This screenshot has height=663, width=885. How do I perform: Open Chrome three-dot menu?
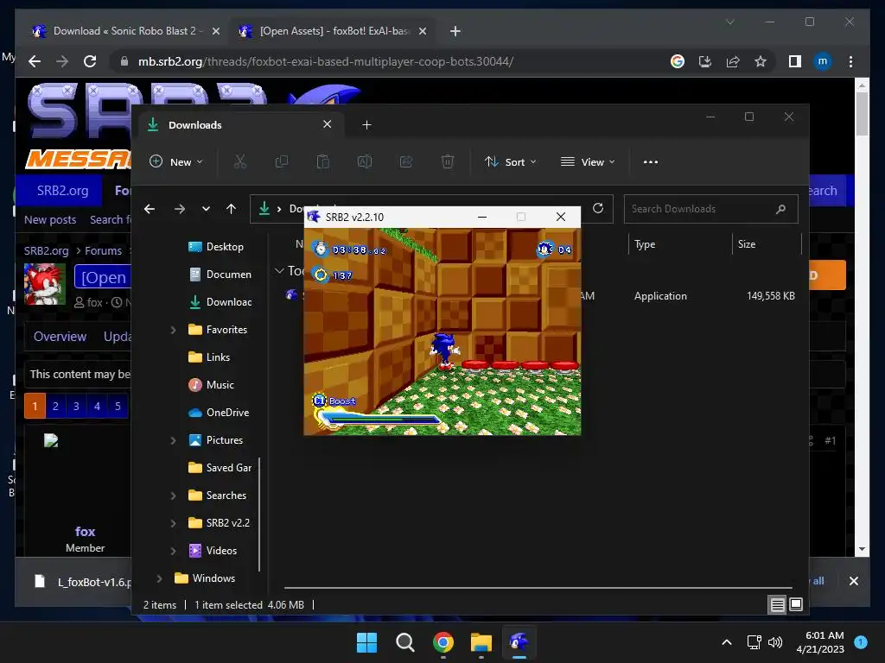[x=850, y=61]
